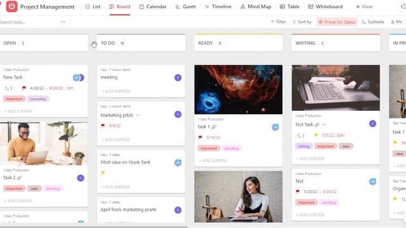Click assignee avatar on Marketing pitch

(178, 114)
